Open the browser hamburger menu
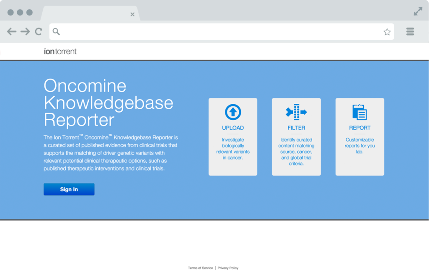This screenshot has height=270, width=429. [x=410, y=31]
